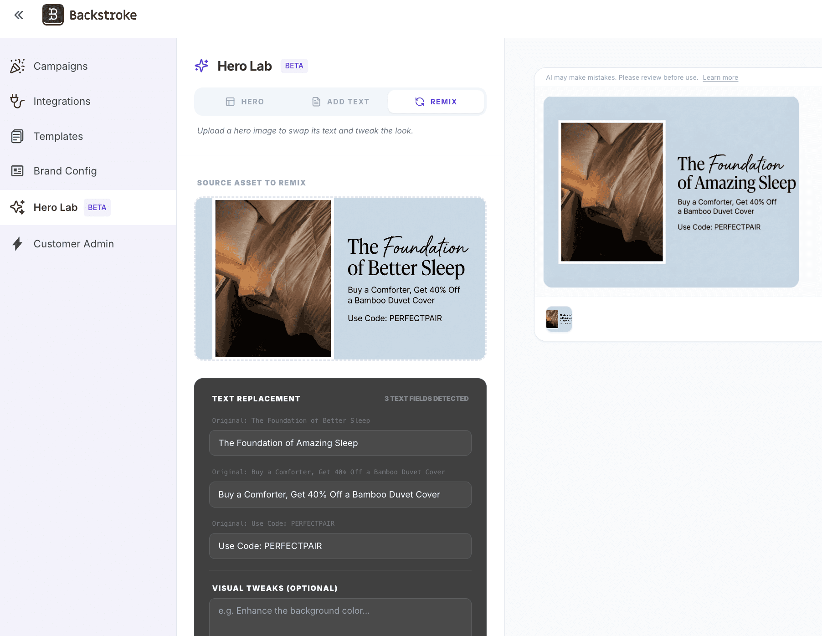Click the HERO tab layout icon
822x636 pixels.
[x=230, y=102]
